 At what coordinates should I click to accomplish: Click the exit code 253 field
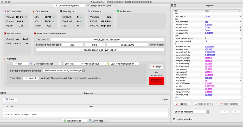(72, 45)
